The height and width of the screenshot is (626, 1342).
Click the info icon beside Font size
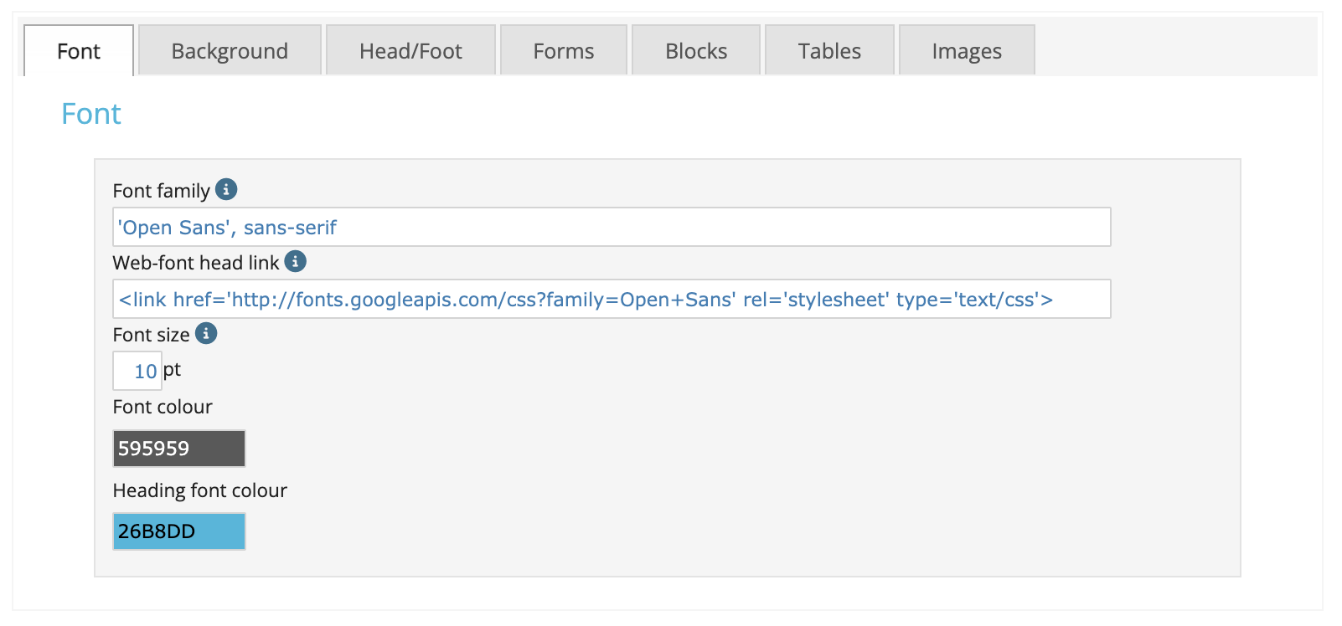coord(206,333)
